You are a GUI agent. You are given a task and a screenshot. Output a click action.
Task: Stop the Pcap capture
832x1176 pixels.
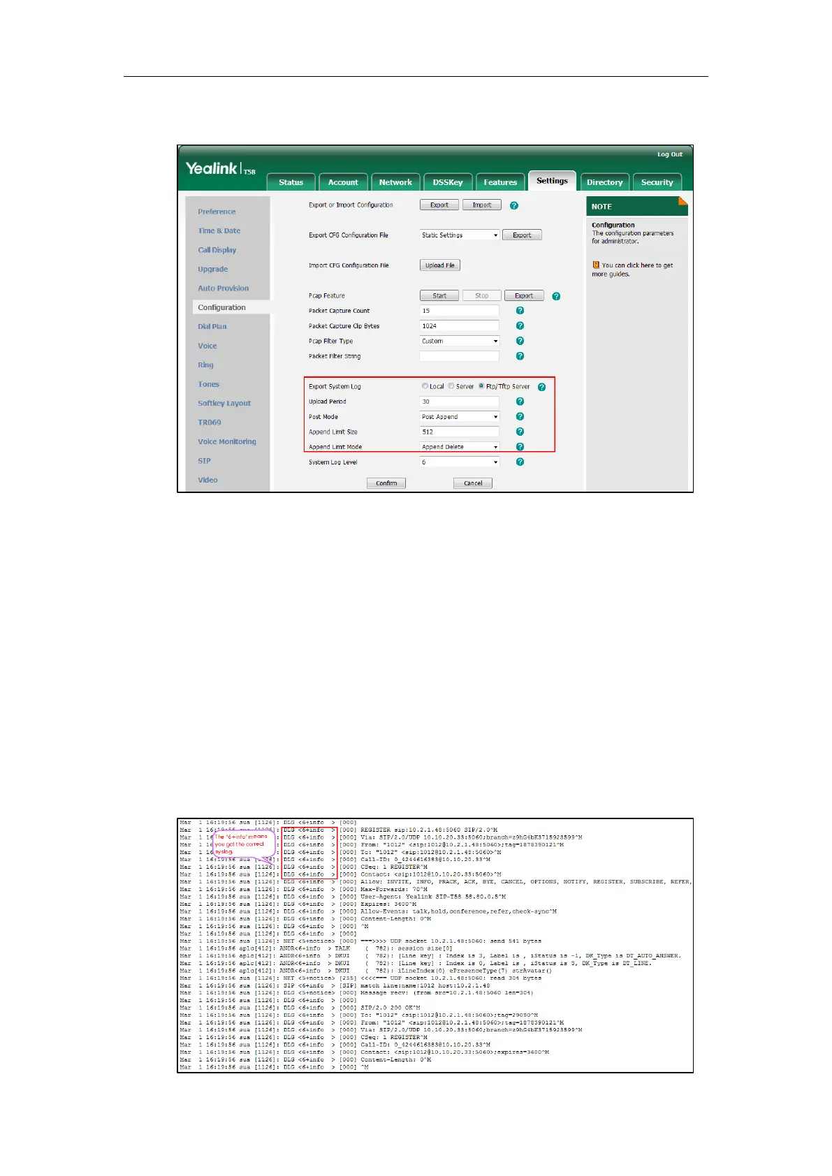click(x=482, y=296)
